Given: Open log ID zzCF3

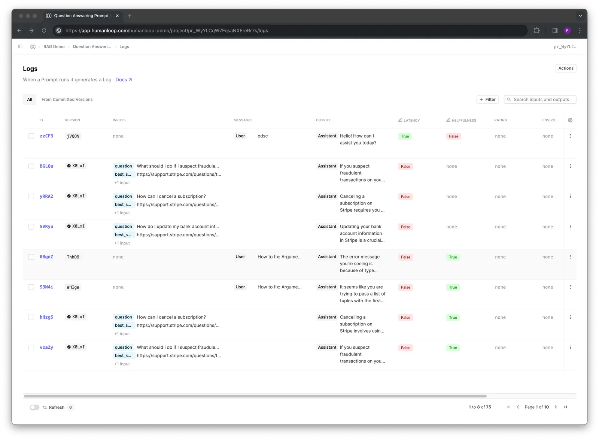Looking at the screenshot, I should click(46, 136).
